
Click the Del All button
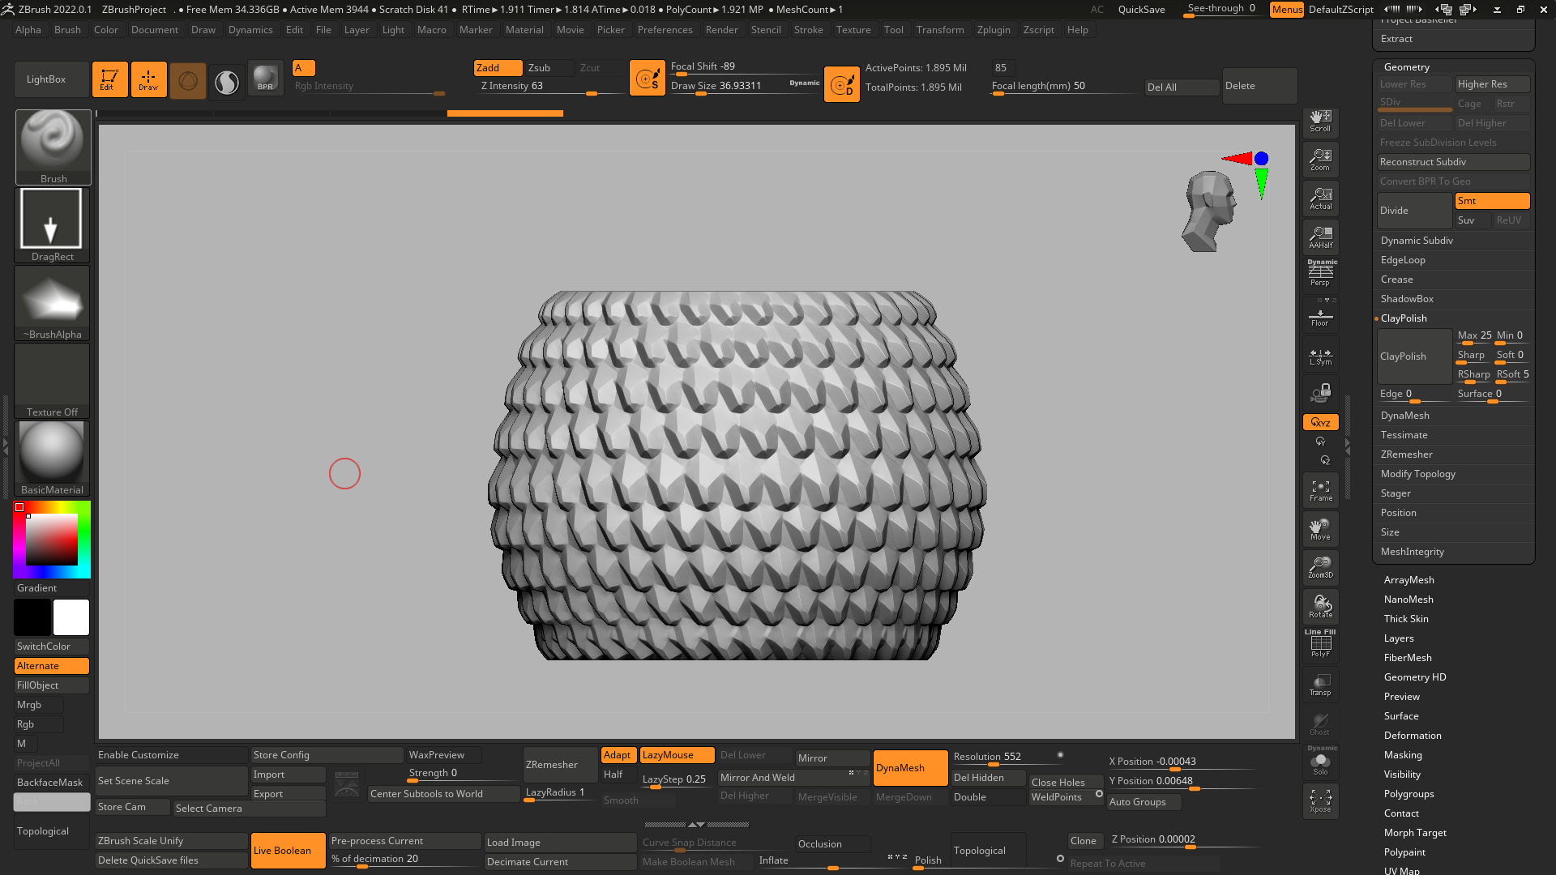pyautogui.click(x=1182, y=87)
